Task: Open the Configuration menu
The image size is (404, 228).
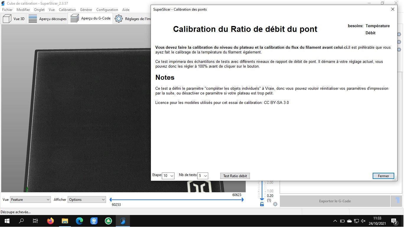Action: 107,9
